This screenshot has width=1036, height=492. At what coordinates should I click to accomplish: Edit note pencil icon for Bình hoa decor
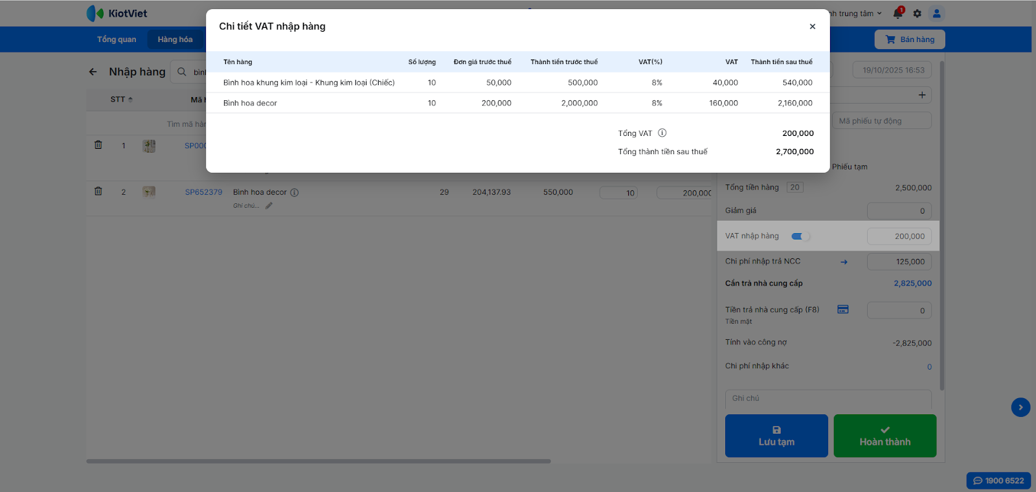tap(269, 206)
